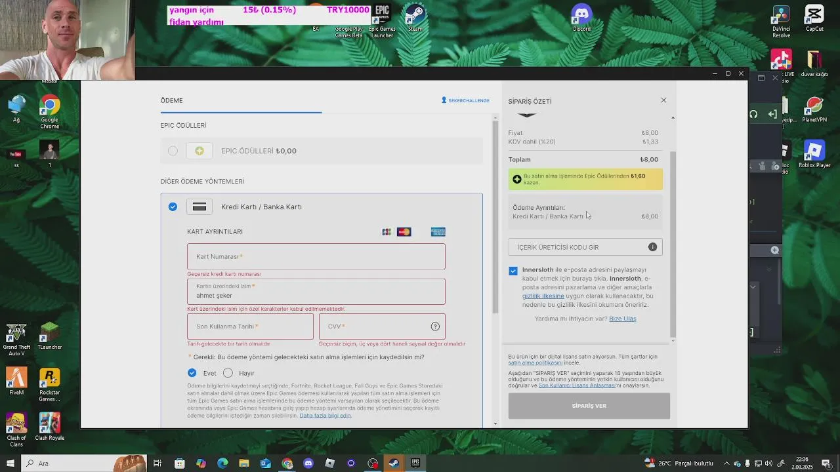Click the SEKERCHALLENGE account name
This screenshot has width=840, height=472.
click(465, 100)
